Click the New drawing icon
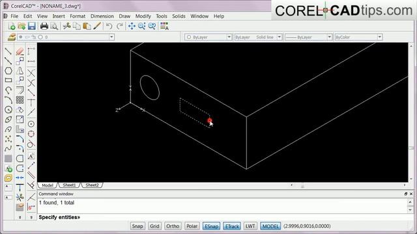 click(12, 26)
